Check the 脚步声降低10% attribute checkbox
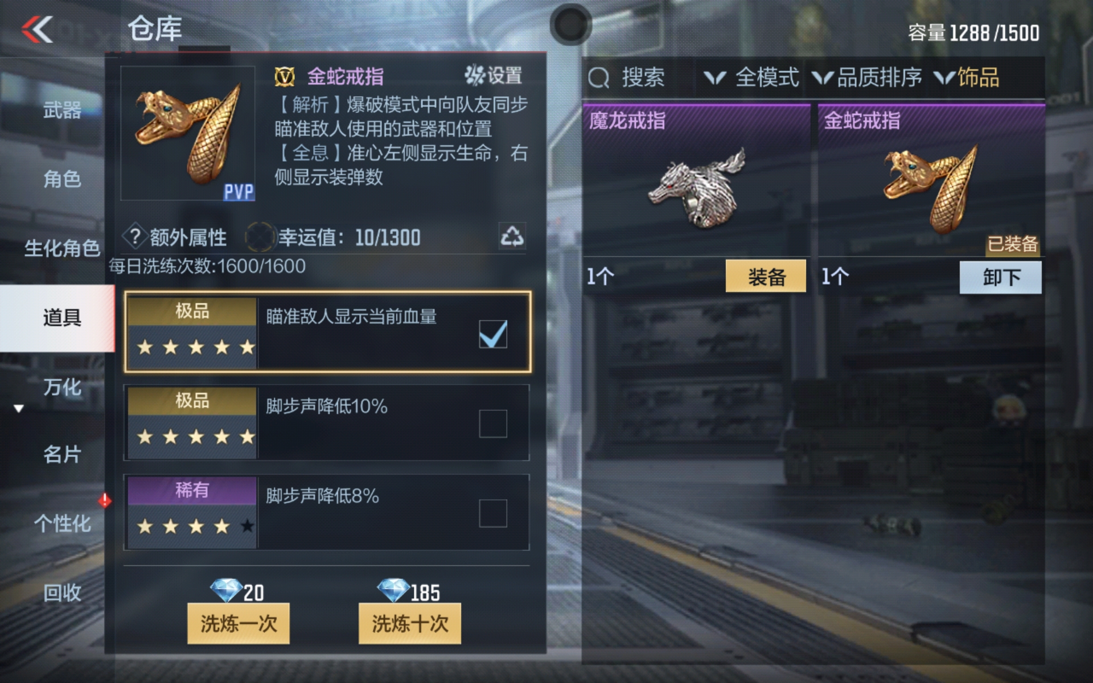This screenshot has width=1093, height=683. (x=493, y=423)
